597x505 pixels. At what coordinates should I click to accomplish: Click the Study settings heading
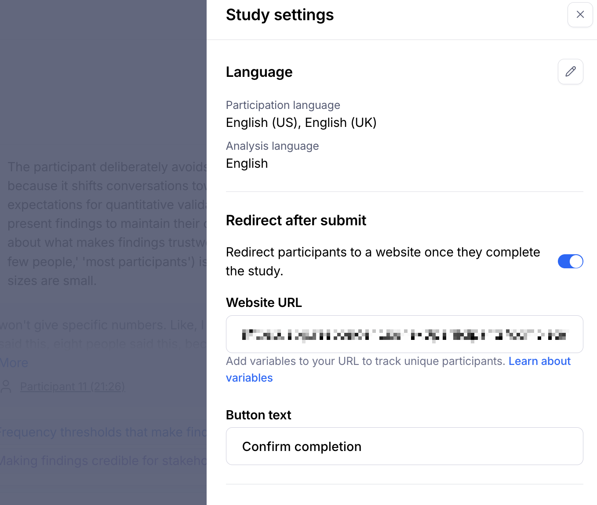pos(280,15)
